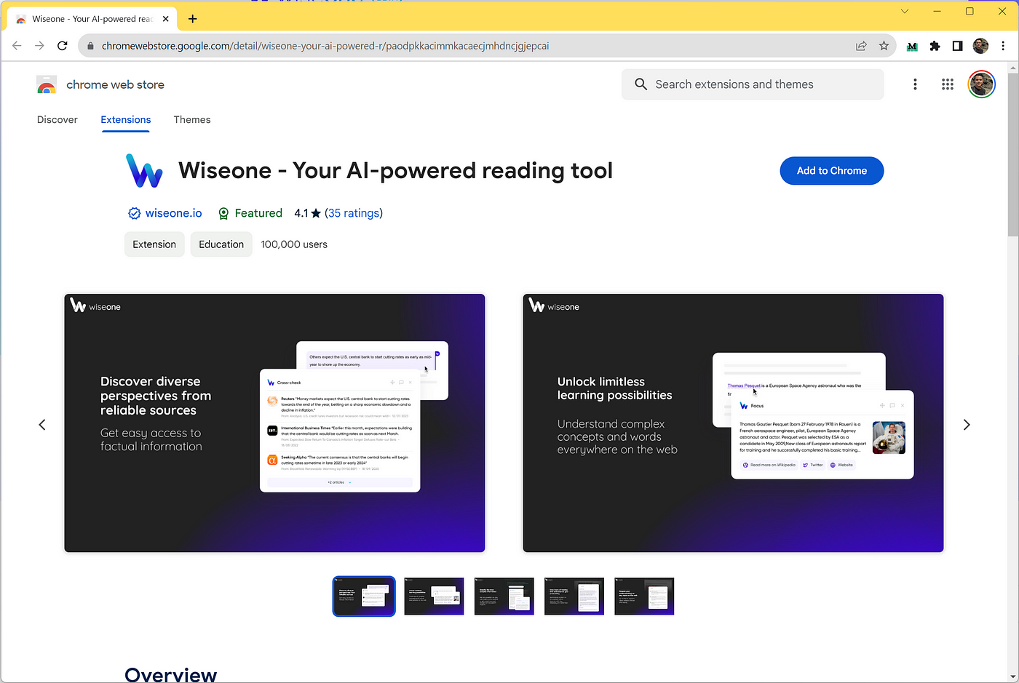1019x683 pixels.
Task: Go back to previous page
Action: click(x=17, y=46)
